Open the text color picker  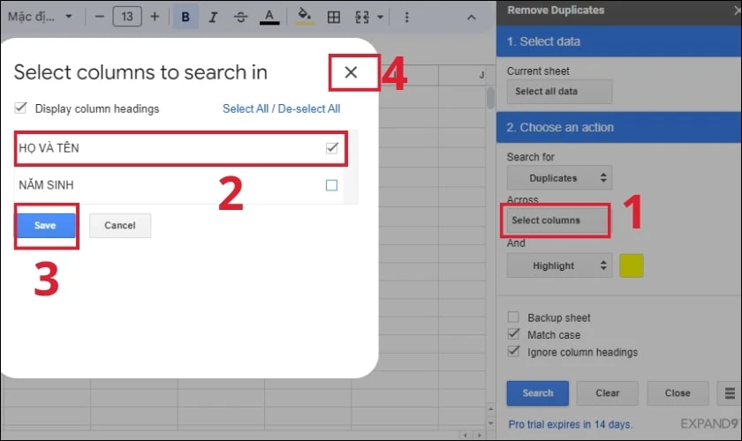[269, 17]
